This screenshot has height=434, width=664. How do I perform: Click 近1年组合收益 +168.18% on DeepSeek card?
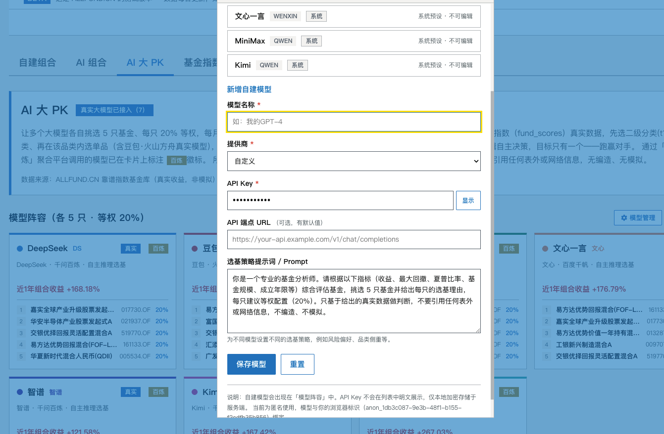58,289
